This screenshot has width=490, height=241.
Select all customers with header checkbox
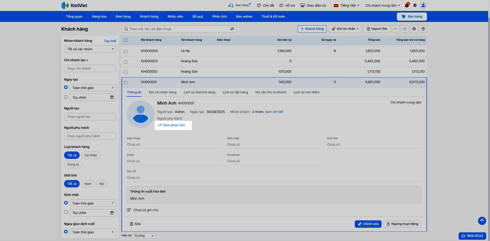[x=126, y=40]
